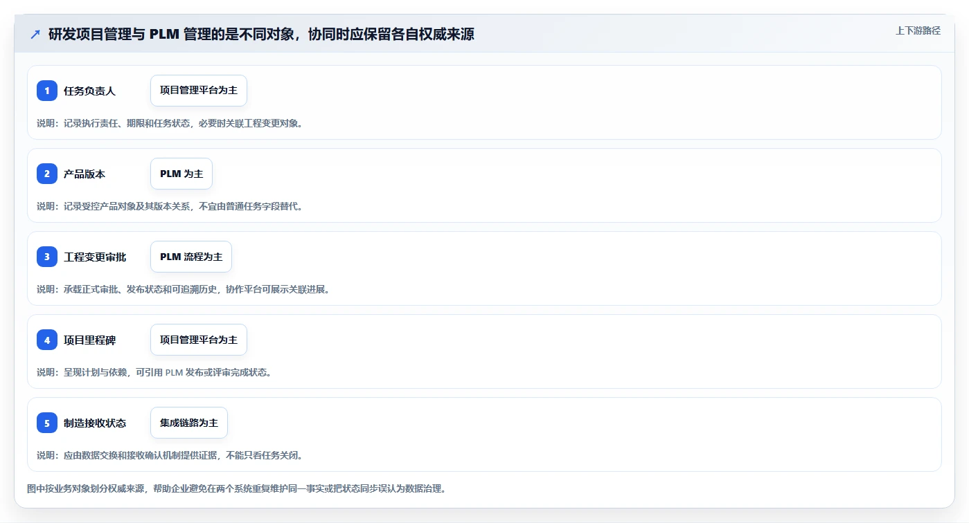This screenshot has height=523, width=969.
Task: Click the heading 研发项目管理与 PLM 管理的是不同对象
Action: tap(261, 34)
